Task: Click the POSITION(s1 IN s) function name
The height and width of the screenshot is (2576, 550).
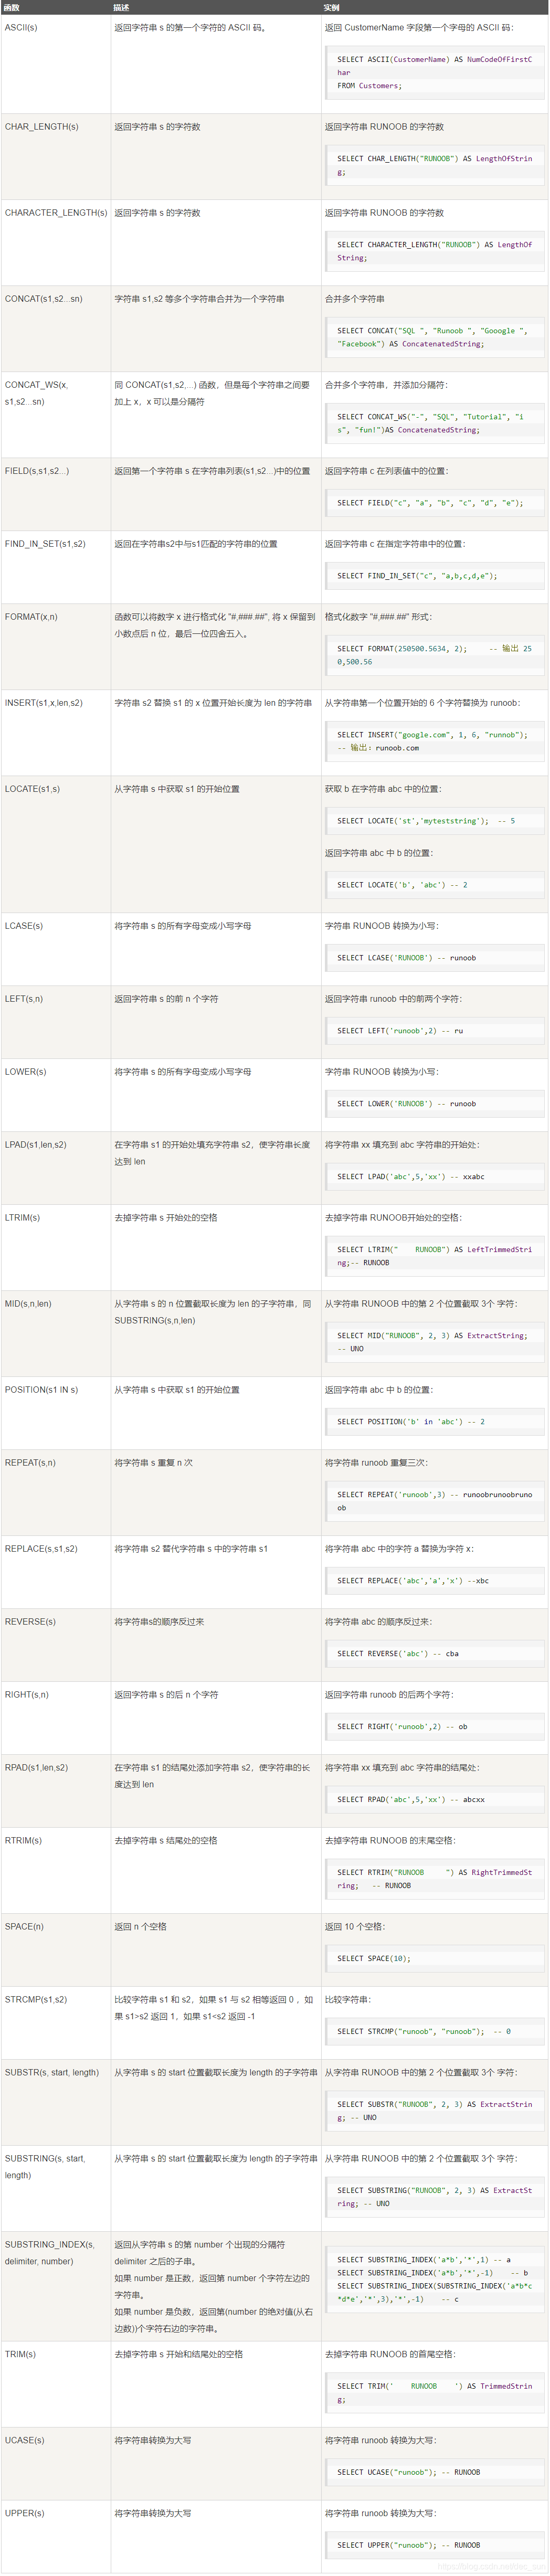Action: coord(41,1390)
